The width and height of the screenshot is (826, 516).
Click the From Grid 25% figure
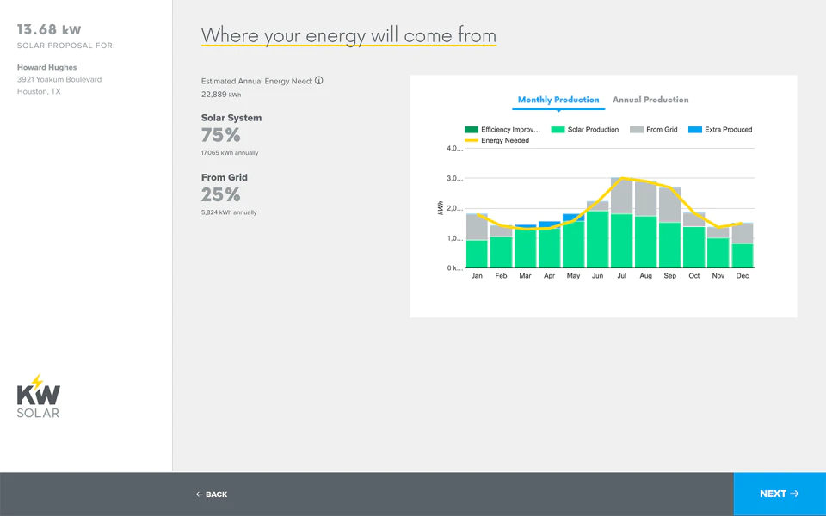[221, 195]
